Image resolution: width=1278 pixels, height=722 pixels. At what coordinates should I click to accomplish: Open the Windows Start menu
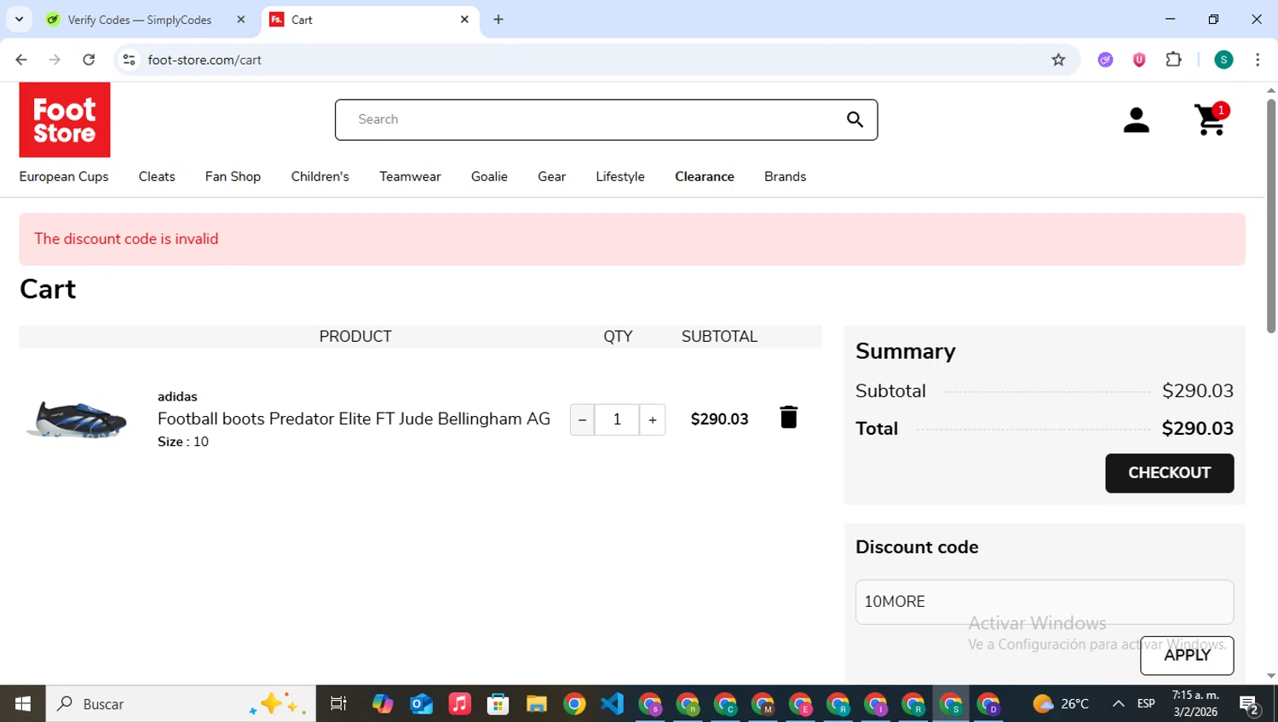(23, 704)
